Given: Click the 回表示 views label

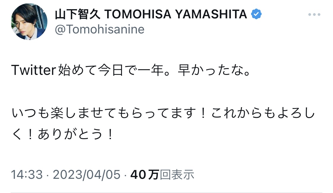Looking at the screenshot, I should (x=177, y=175).
